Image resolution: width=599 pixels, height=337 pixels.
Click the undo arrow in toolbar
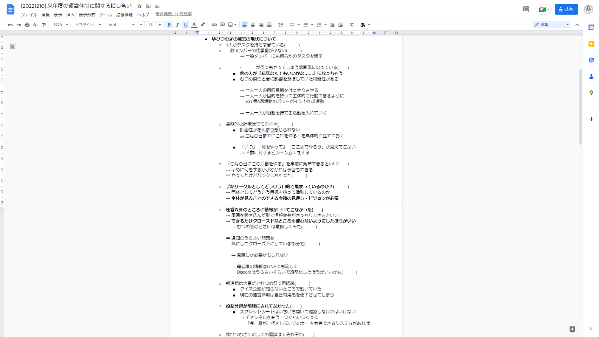tap(11, 25)
